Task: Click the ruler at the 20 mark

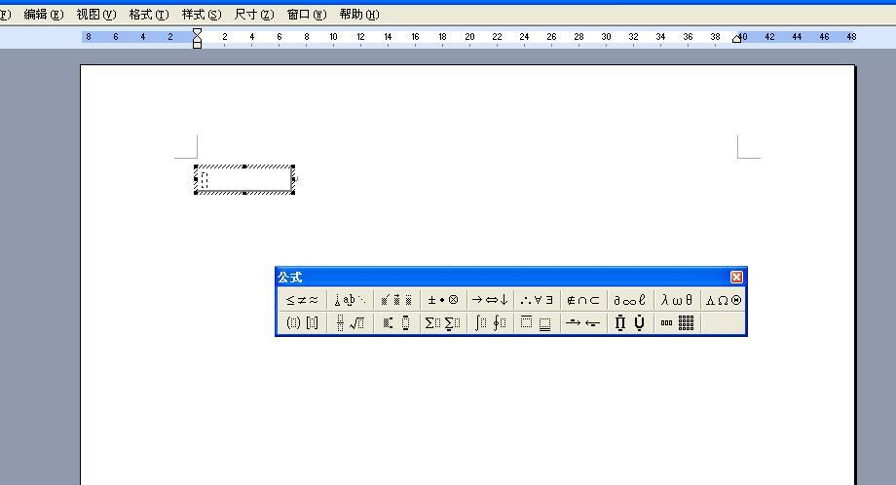Action: click(469, 37)
